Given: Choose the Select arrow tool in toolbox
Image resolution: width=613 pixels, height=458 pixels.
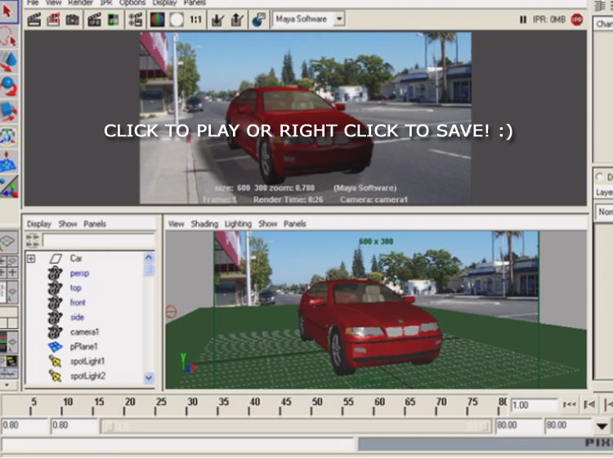Looking at the screenshot, I should (x=9, y=12).
